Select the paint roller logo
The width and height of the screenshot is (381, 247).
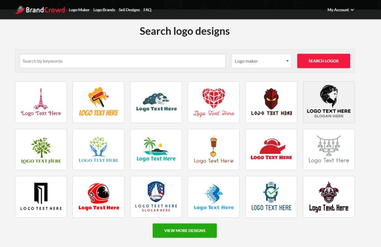[x=98, y=102]
